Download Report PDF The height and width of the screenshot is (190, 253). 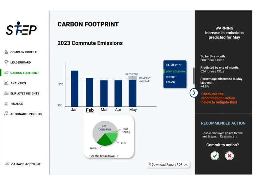tap(168, 164)
